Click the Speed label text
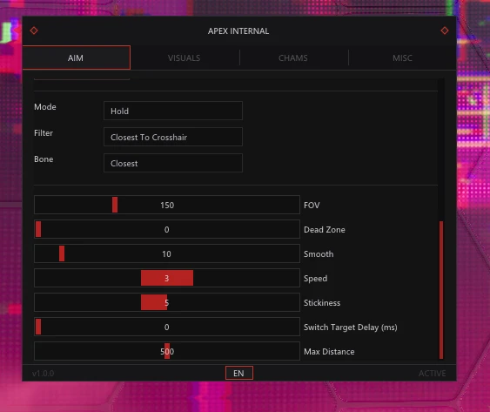Viewport: 490px width, 412px height. point(315,279)
